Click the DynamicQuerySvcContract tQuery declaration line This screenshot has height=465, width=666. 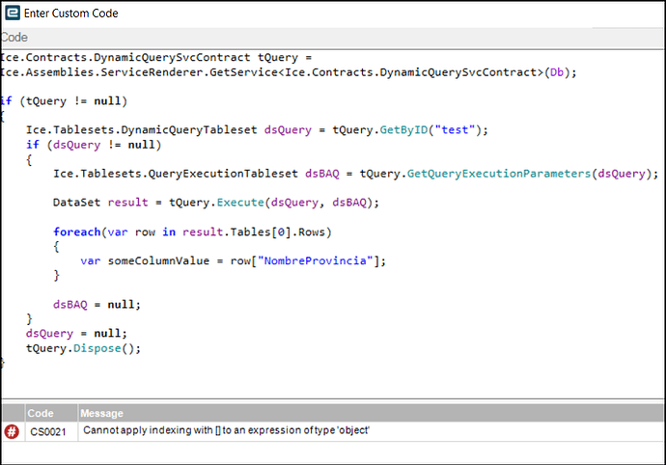tap(155, 57)
